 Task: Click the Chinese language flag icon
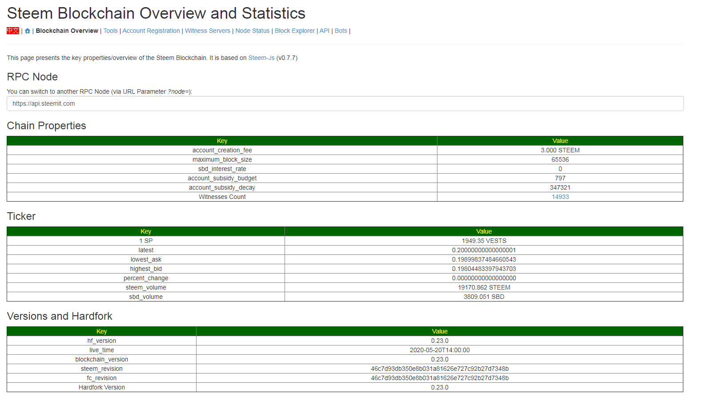coord(13,31)
